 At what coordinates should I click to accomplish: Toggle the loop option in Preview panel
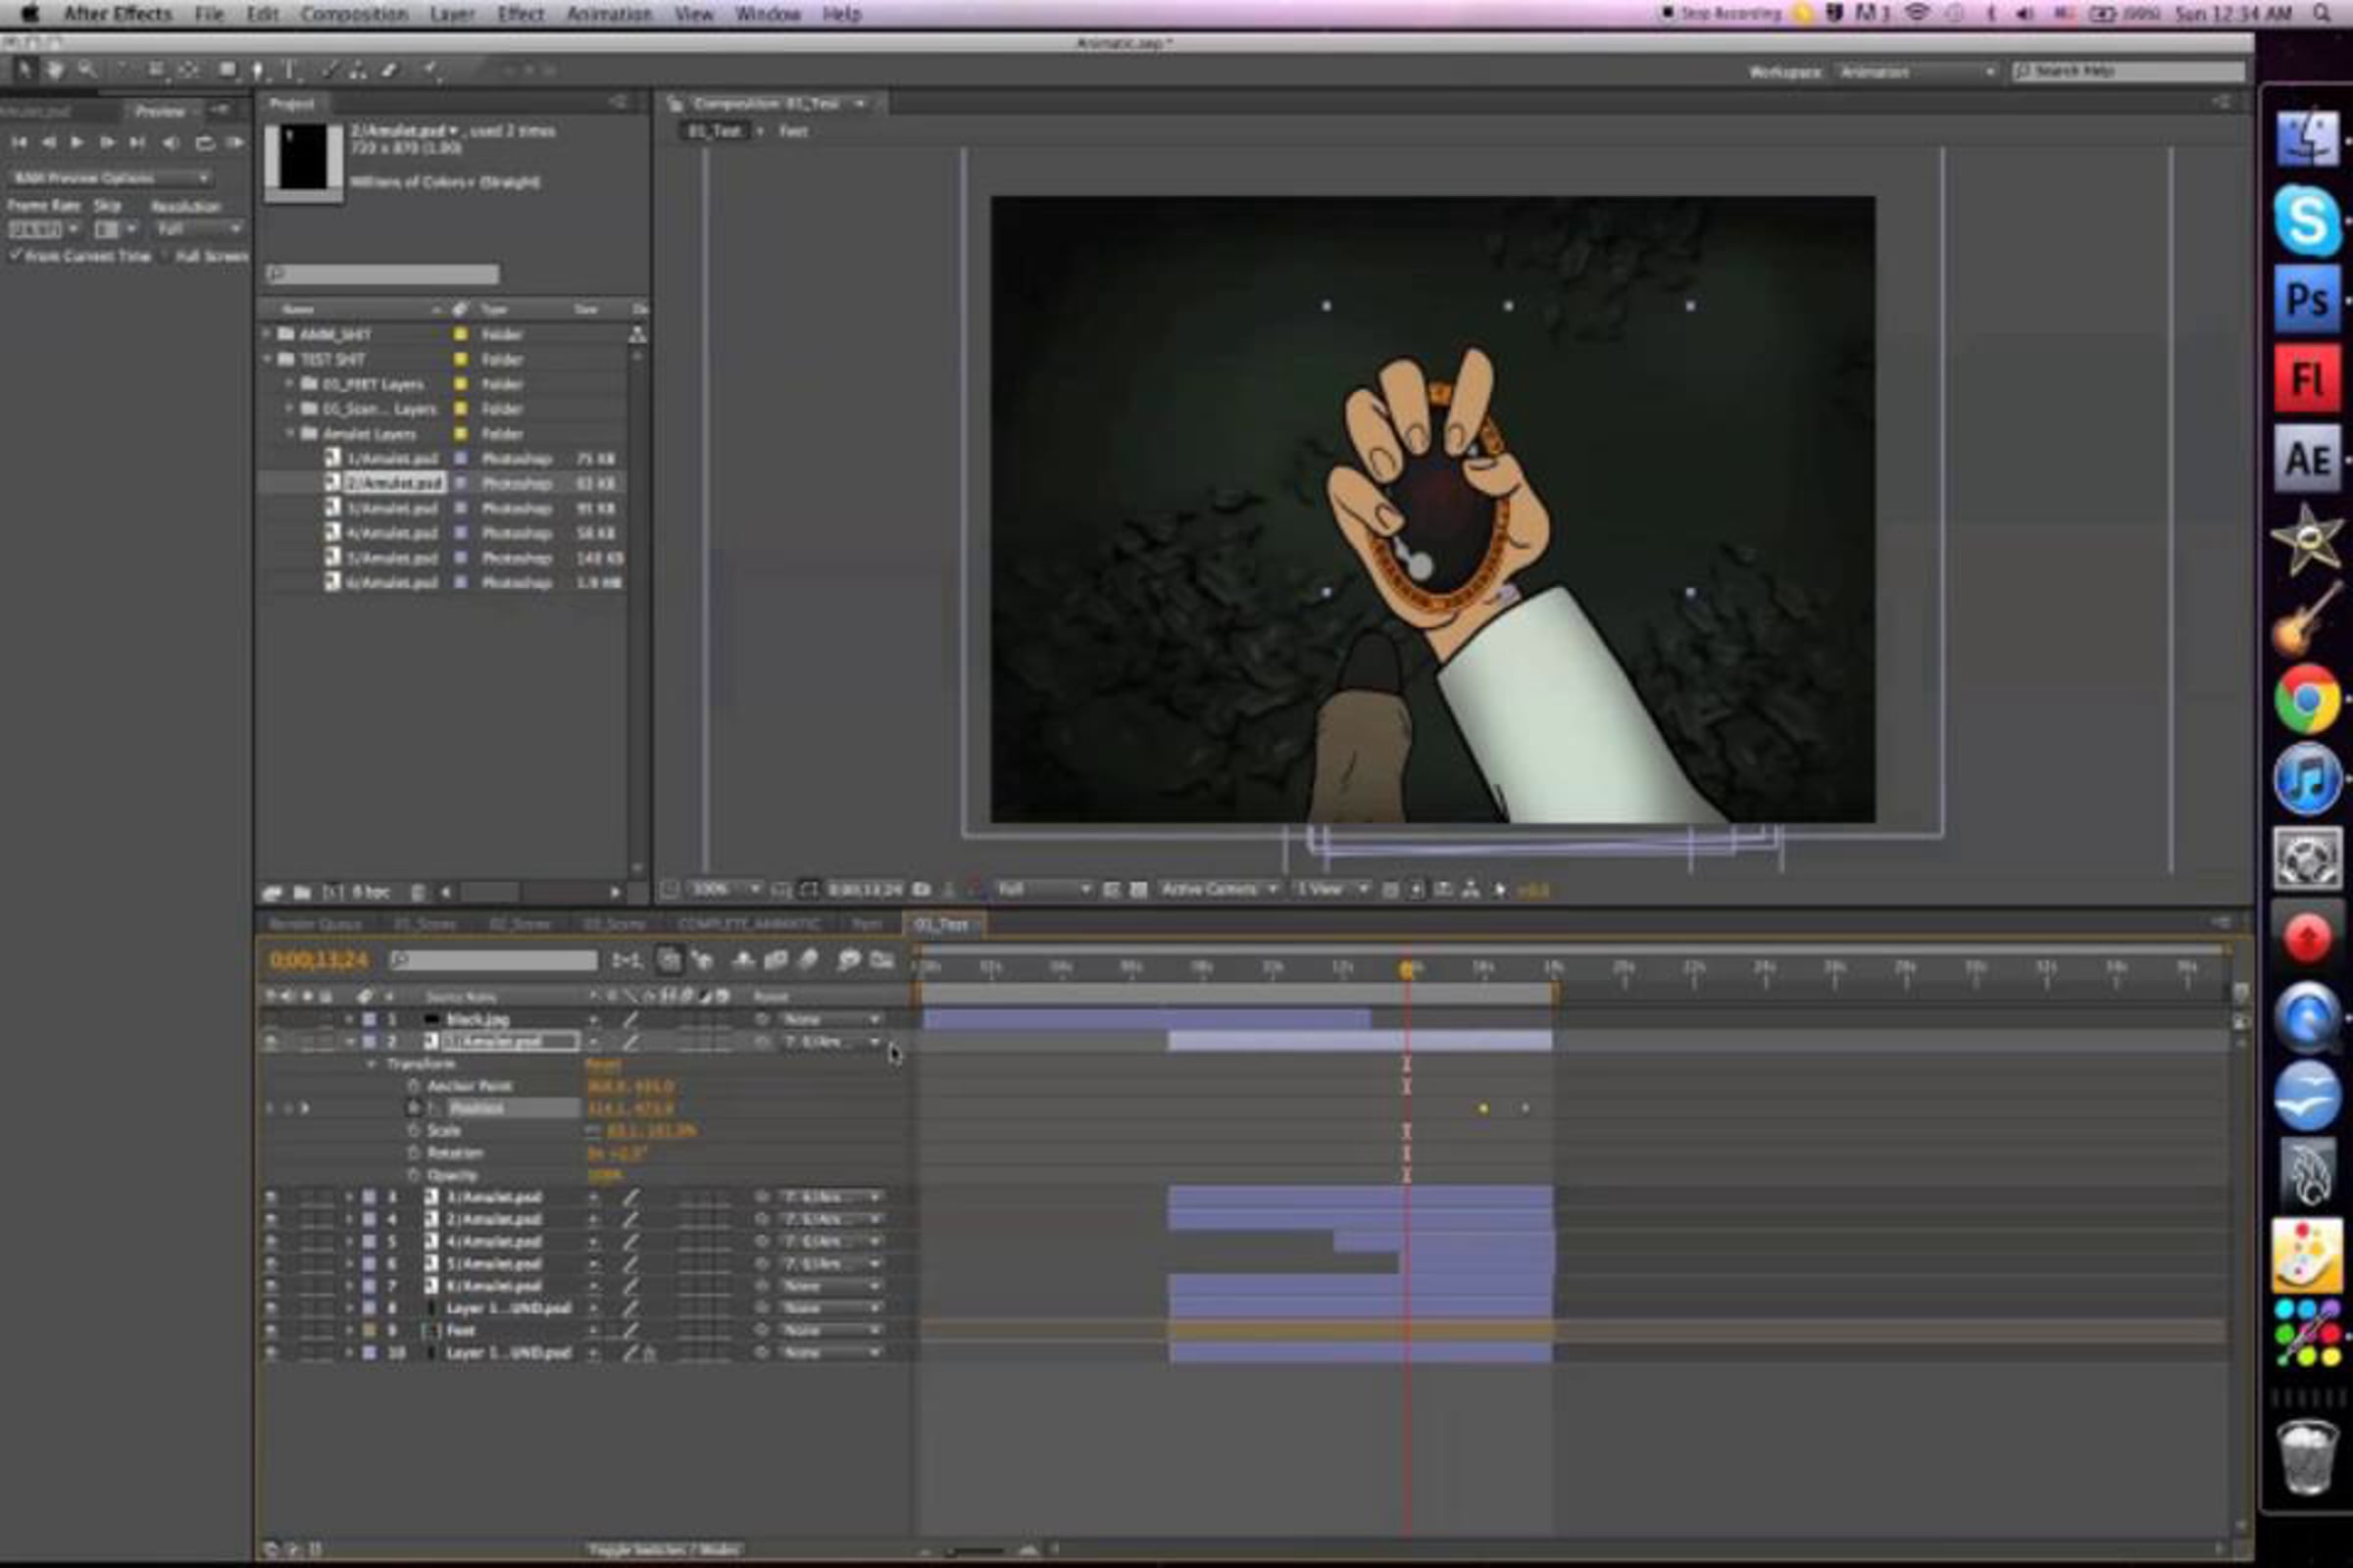[x=204, y=143]
